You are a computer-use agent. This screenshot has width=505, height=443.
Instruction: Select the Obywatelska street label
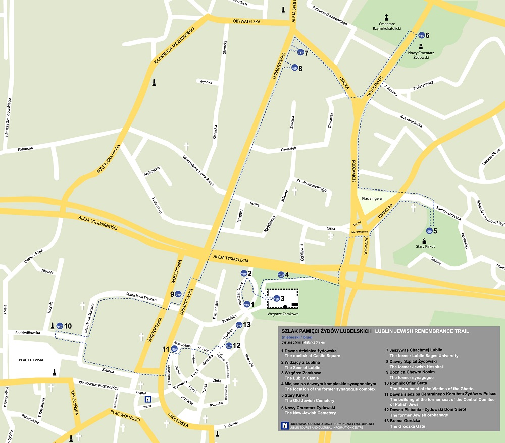(x=246, y=22)
